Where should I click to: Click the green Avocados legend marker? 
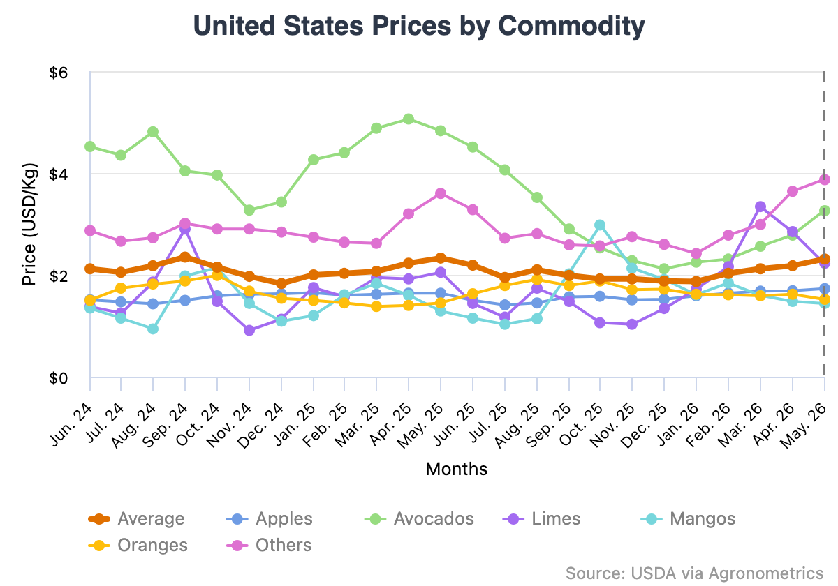(376, 519)
